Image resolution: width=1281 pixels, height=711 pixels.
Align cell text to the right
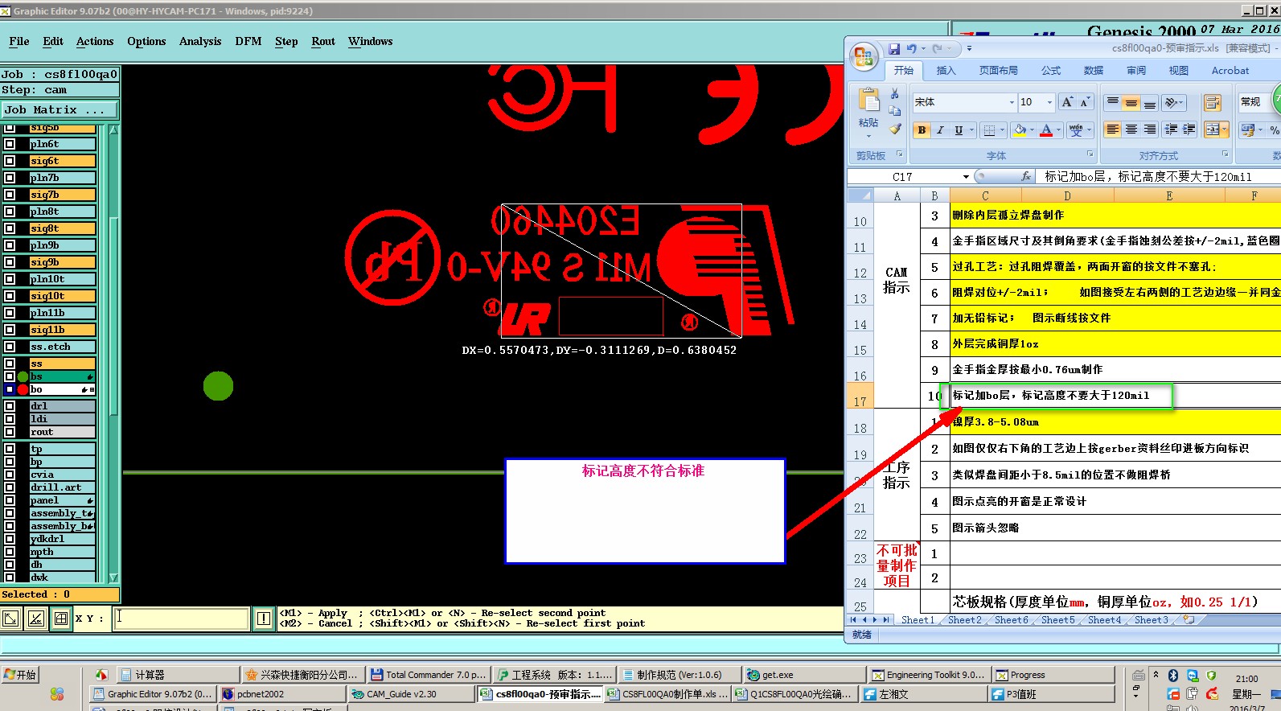coord(1150,129)
